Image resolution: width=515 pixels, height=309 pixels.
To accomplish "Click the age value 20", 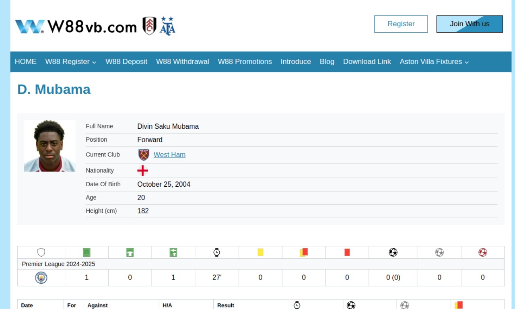I will point(141,198).
